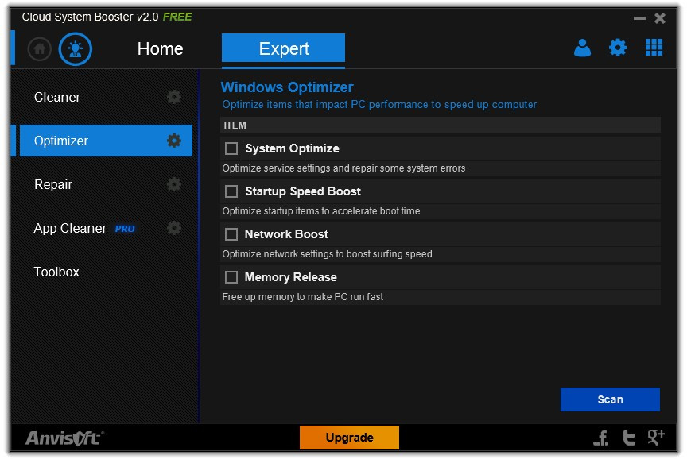Switch to the Home tab
The image size is (687, 459).
coord(161,48)
